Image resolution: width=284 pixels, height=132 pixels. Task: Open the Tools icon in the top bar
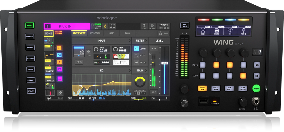pos(144,26)
